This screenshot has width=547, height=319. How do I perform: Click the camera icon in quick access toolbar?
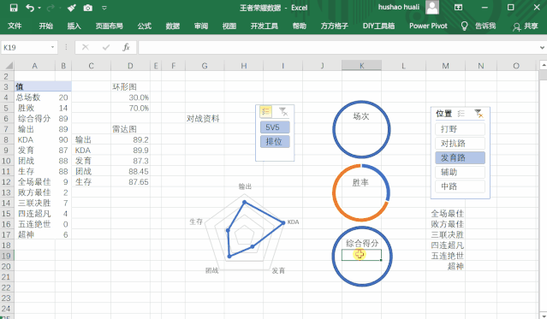(88, 8)
